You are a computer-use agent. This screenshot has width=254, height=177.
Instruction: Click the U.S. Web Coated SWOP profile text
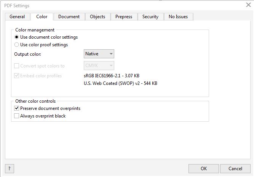[x=120, y=83]
